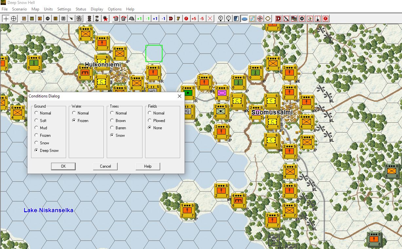The image size is (402, 249).
Task: Select the zoom out magnifier icon
Action: point(229,19)
